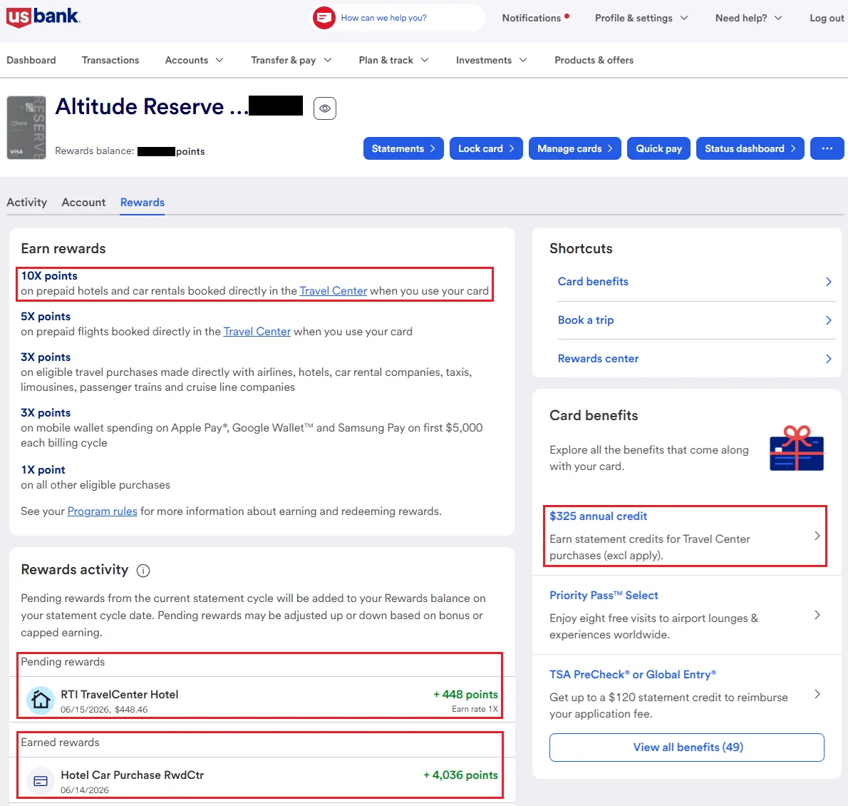848x806 pixels.
Task: Click the $325 annual credit heading
Action: [x=598, y=516]
